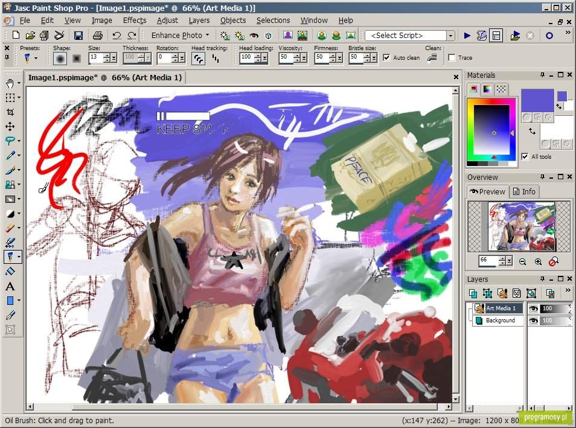
Task: Select the Flood Fill bucket tool
Action: pos(10,272)
